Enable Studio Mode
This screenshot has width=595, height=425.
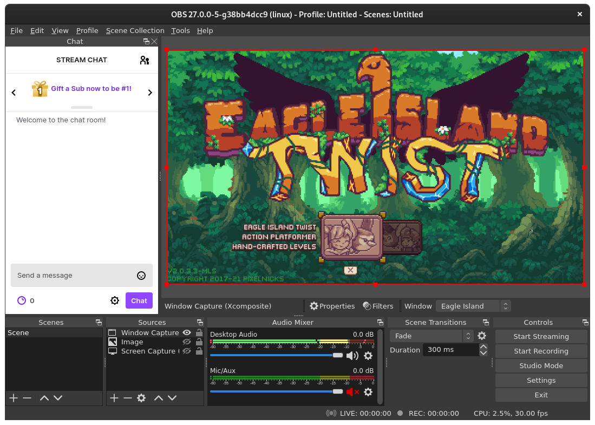pyautogui.click(x=541, y=365)
